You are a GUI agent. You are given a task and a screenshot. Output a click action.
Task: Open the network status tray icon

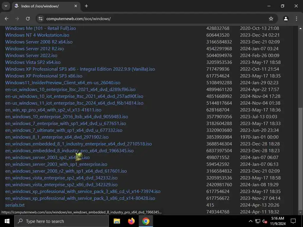258,221
